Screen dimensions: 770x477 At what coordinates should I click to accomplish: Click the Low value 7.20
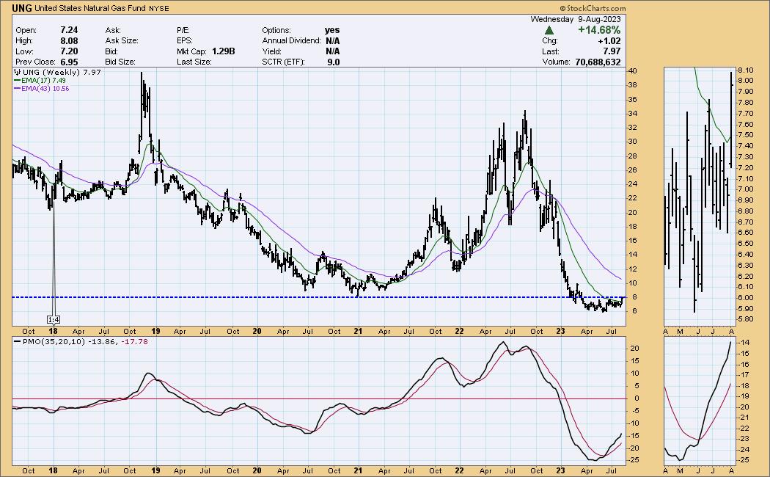tap(69, 51)
